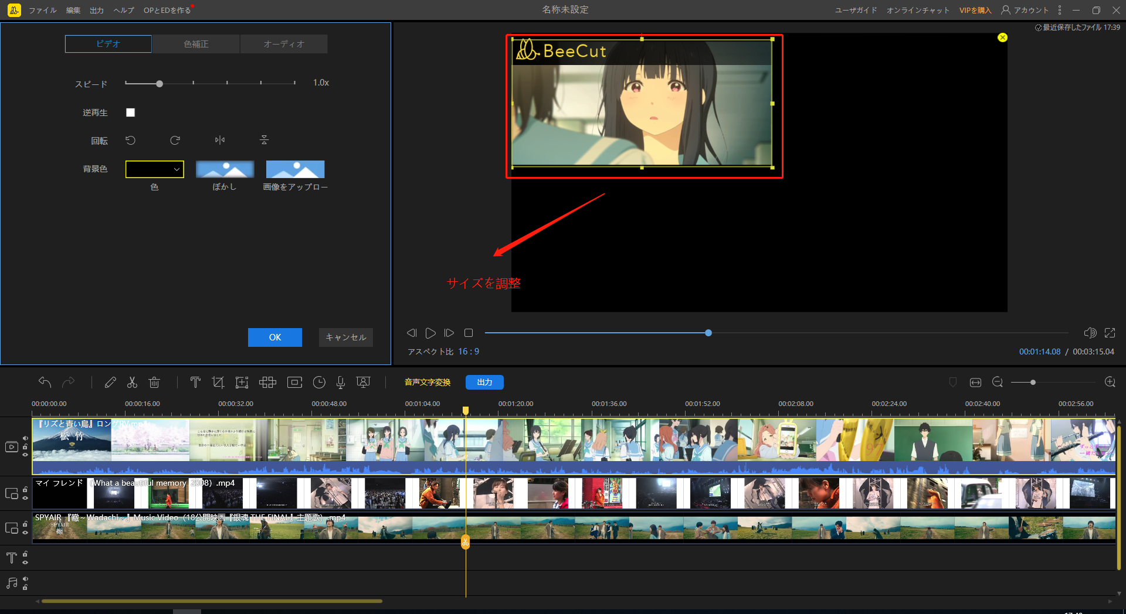Open the ファイル menu

[42, 10]
